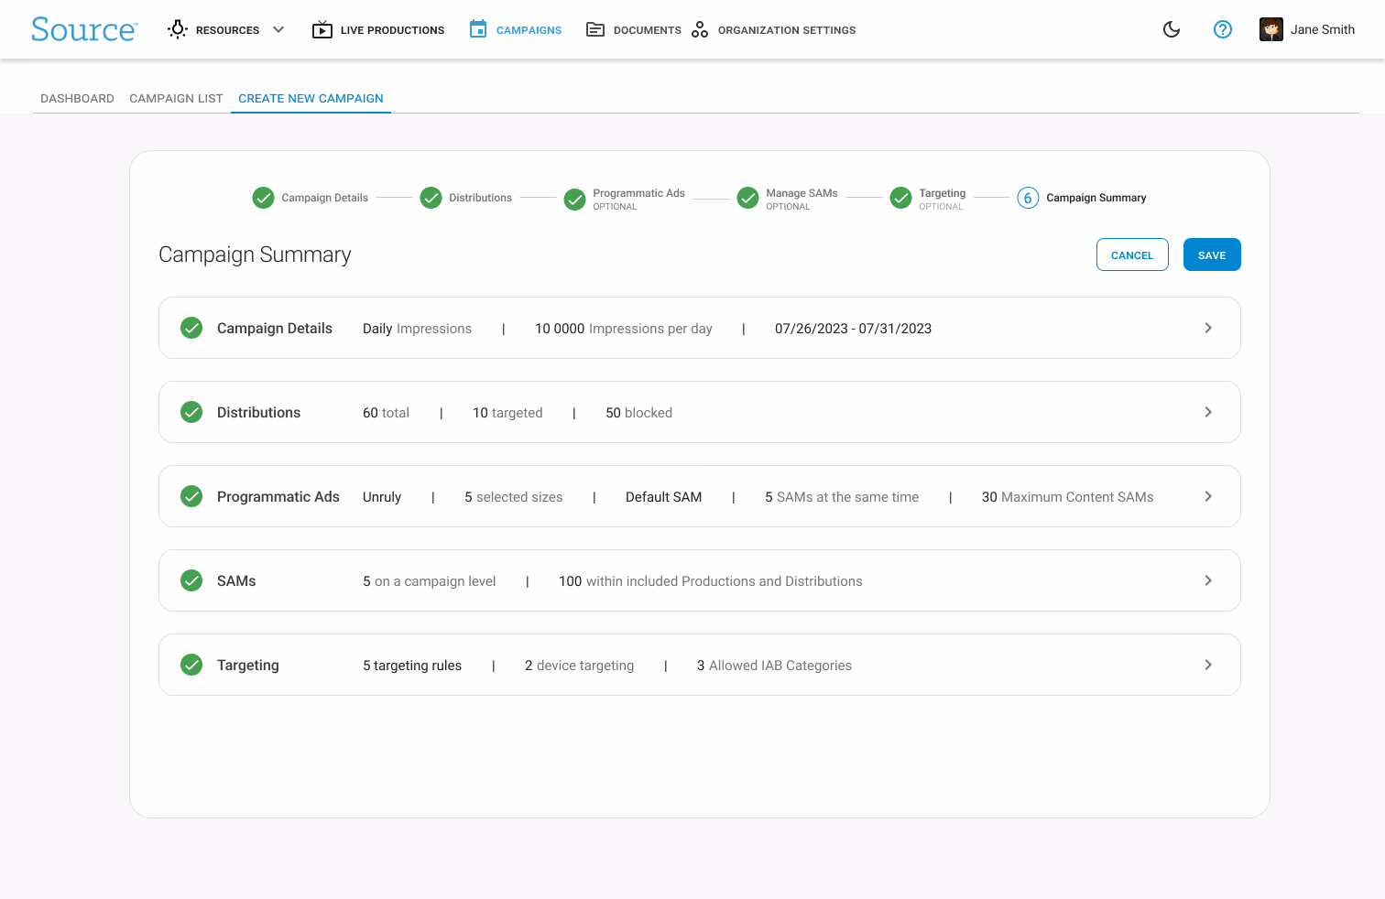Expand the Resources dropdown arrow
The height and width of the screenshot is (899, 1385).
coord(278,29)
